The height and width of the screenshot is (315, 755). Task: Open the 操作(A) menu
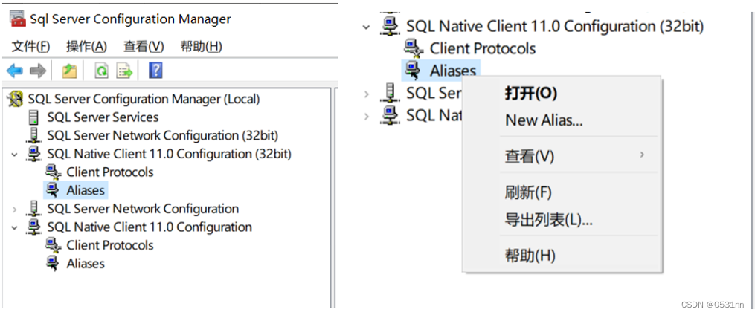[x=87, y=47]
